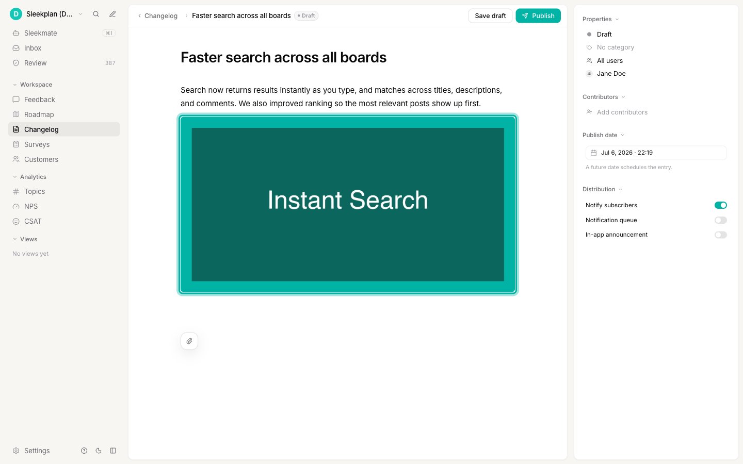Collapse the Analytics sidebar section
Screen dimensions: 743x464
point(29,177)
